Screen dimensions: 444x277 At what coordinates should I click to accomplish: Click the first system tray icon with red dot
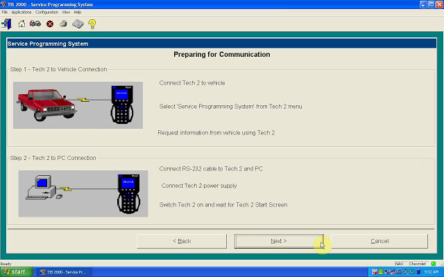[375, 272]
